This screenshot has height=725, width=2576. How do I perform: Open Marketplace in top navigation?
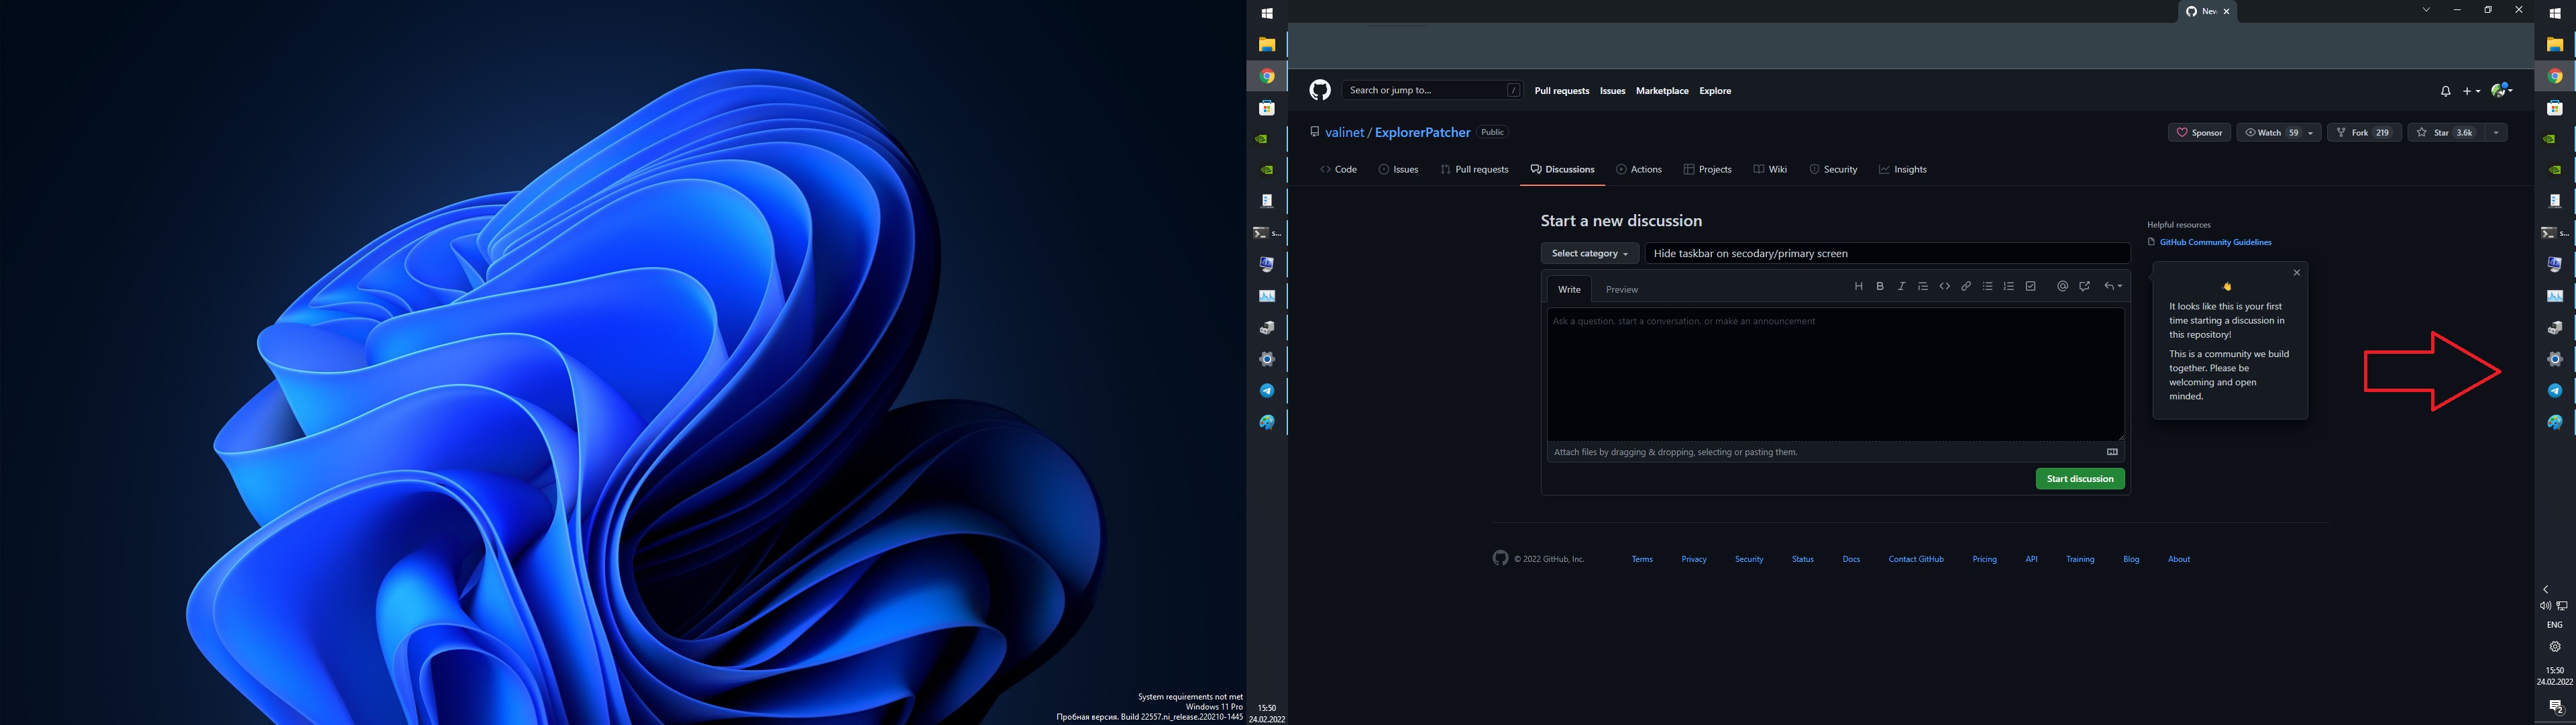pyautogui.click(x=1662, y=91)
